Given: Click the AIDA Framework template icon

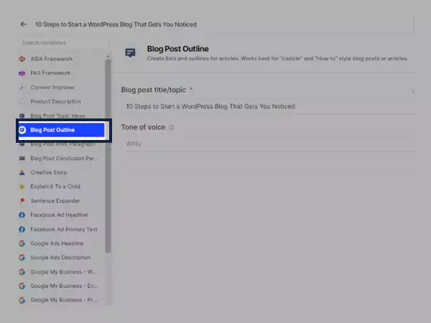Looking at the screenshot, I should [22, 59].
